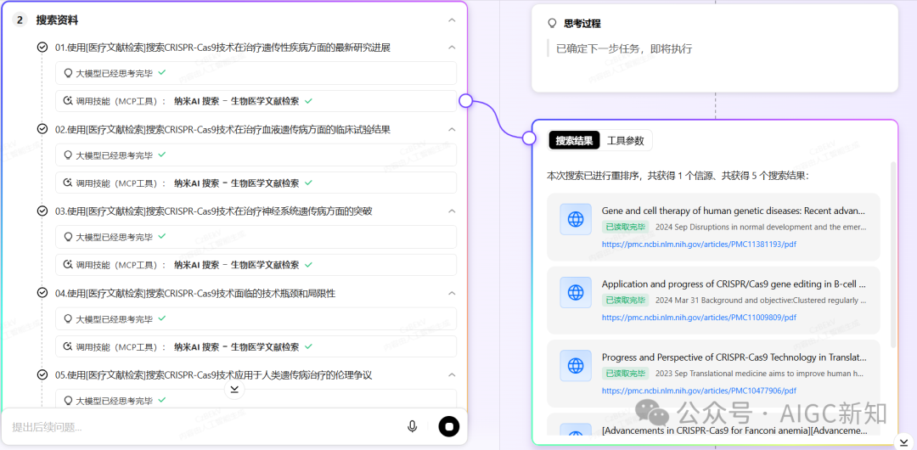
Task: Click lightbulb icon under step 04
Action: pos(67,319)
